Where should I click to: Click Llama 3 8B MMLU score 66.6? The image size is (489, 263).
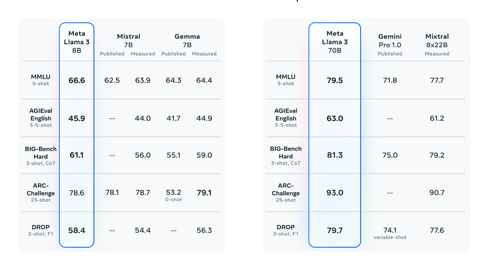pyautogui.click(x=77, y=80)
